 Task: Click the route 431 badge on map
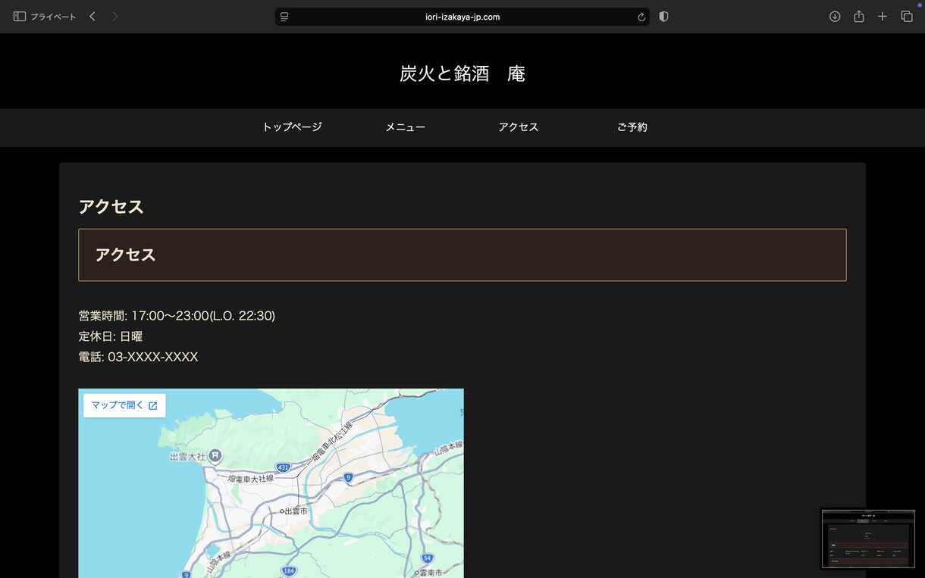point(283,467)
